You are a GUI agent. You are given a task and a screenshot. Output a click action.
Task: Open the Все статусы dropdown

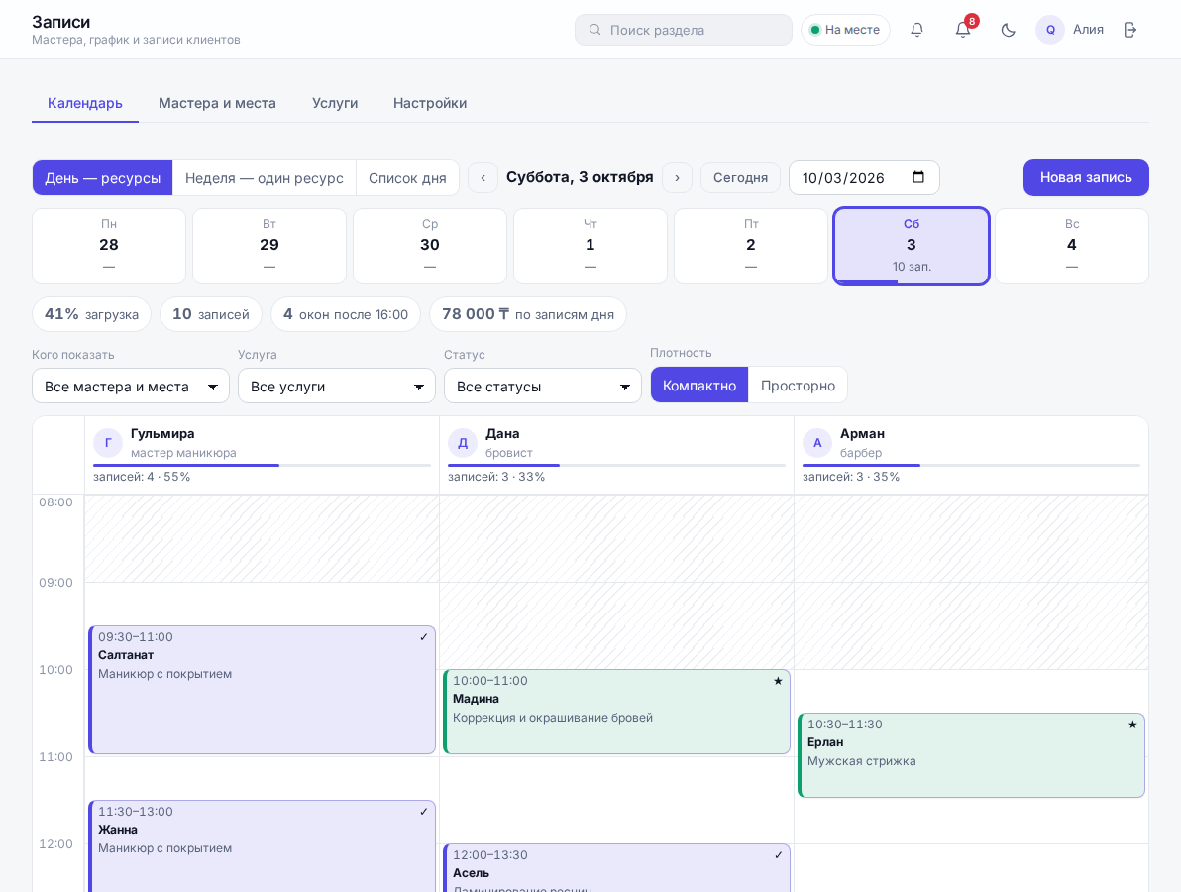click(x=542, y=386)
